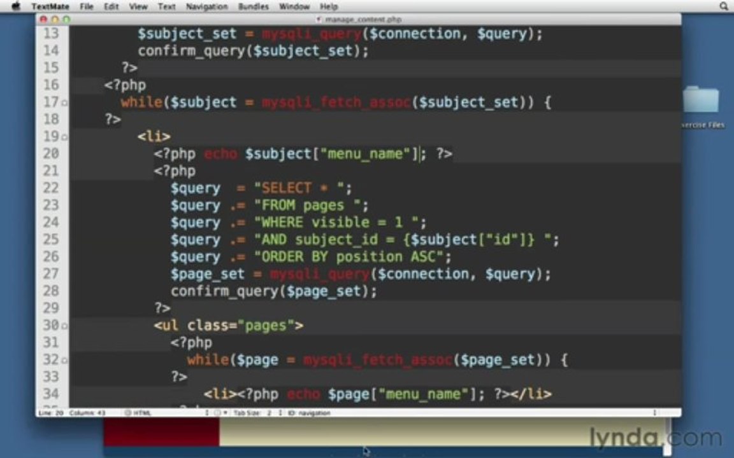734x458 pixels.
Task: Click the <li> tag on line 19
Action: tap(154, 137)
